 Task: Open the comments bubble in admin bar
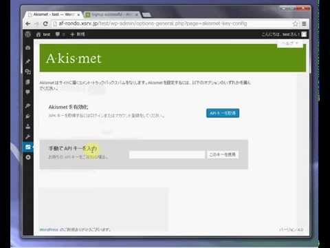pyautogui.click(x=60, y=34)
